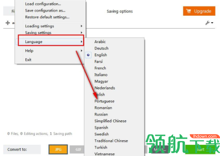The width and height of the screenshot is (220, 156).
Task: Select Spanish language
Action: [x=114, y=127]
